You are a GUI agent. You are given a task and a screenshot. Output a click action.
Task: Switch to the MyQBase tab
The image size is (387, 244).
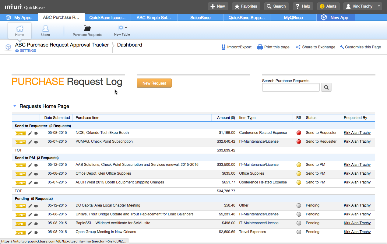[x=293, y=18]
